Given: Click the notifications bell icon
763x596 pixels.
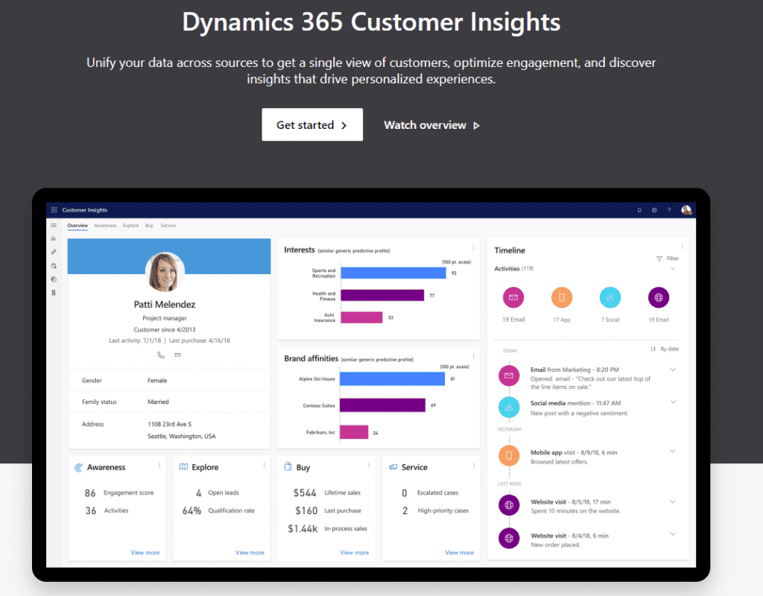Looking at the screenshot, I should [639, 210].
